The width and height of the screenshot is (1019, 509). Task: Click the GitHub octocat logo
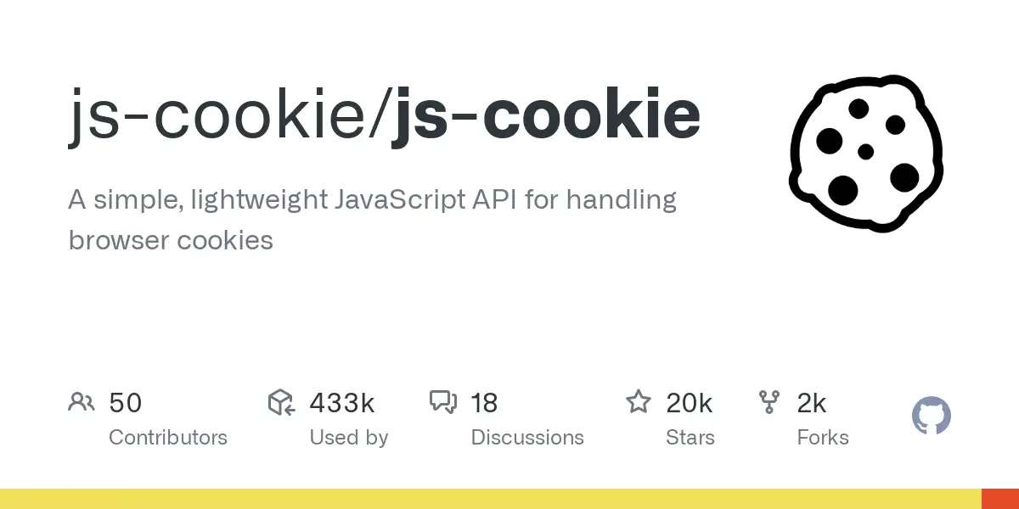932,417
